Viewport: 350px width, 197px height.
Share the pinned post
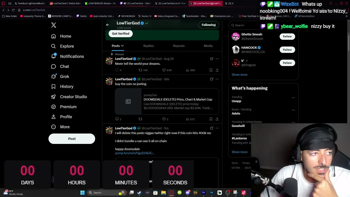point(217,70)
